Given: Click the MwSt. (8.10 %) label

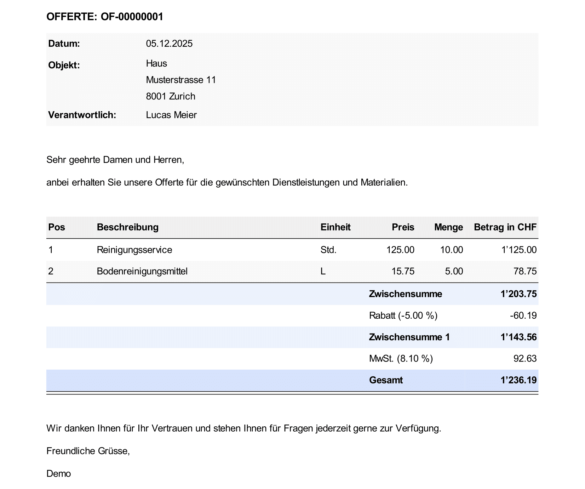Looking at the screenshot, I should [x=401, y=359].
